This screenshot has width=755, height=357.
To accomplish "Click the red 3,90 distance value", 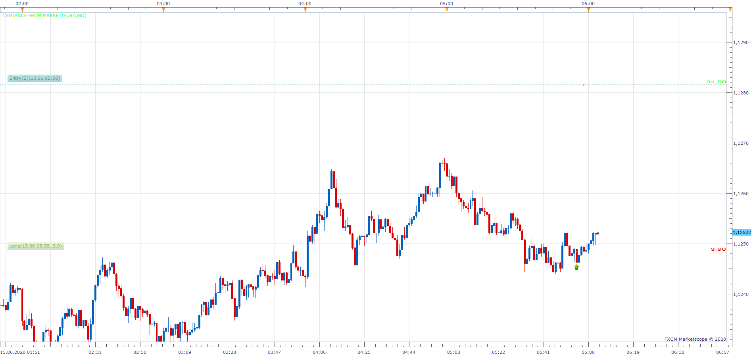I will coord(718,250).
